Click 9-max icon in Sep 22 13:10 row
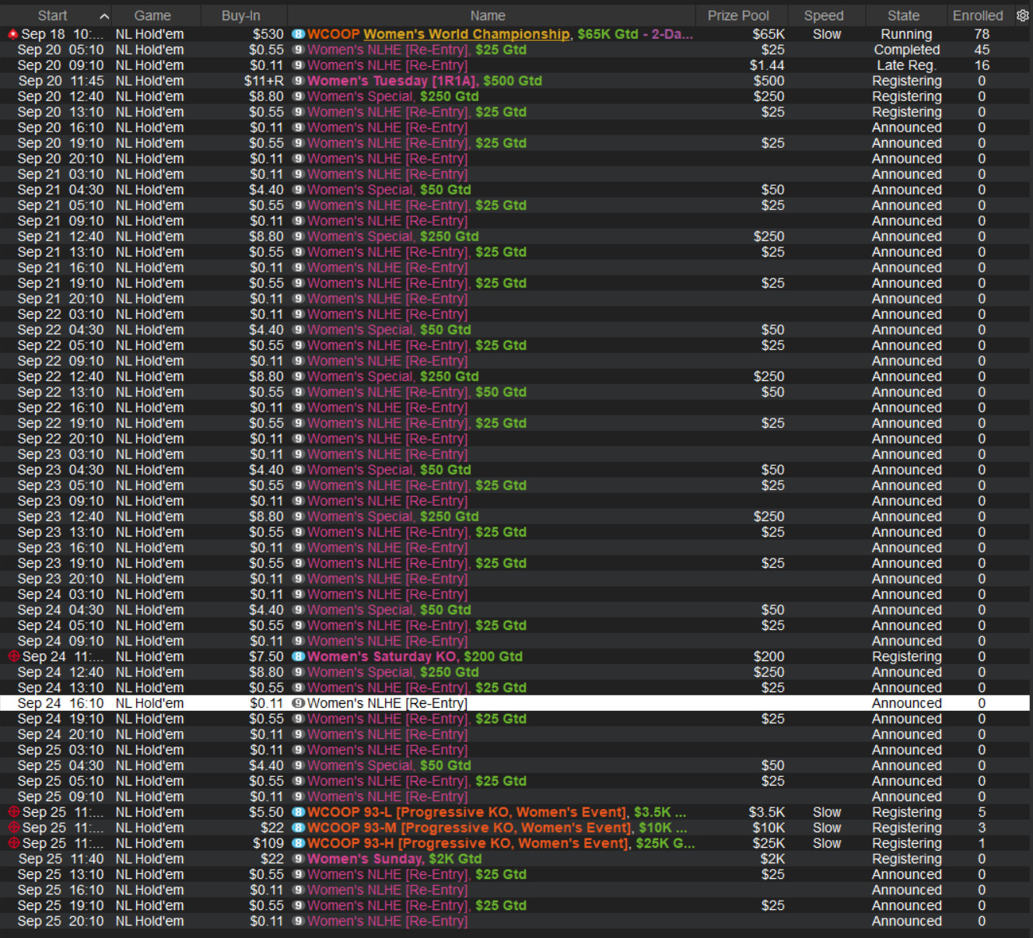1033x938 pixels. (x=298, y=392)
